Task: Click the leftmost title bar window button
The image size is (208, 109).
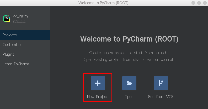Action: 193,3
